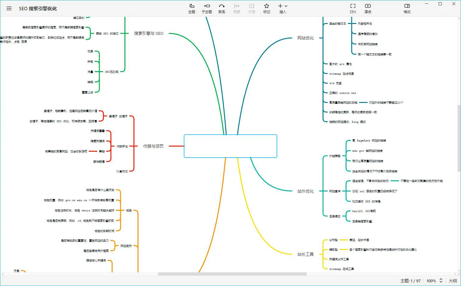Click the vertical scrollbar thumb
Screen dimensions: 461x286
coord(459,138)
